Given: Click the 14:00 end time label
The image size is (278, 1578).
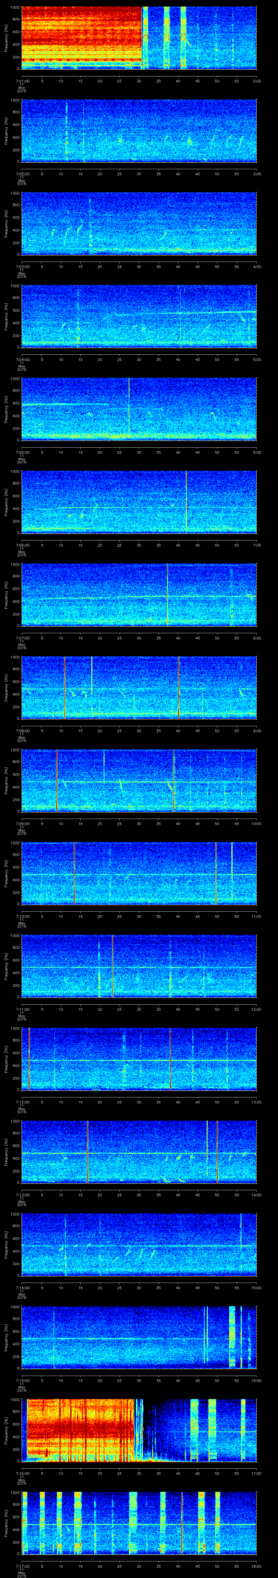Looking at the screenshot, I should (x=256, y=1195).
